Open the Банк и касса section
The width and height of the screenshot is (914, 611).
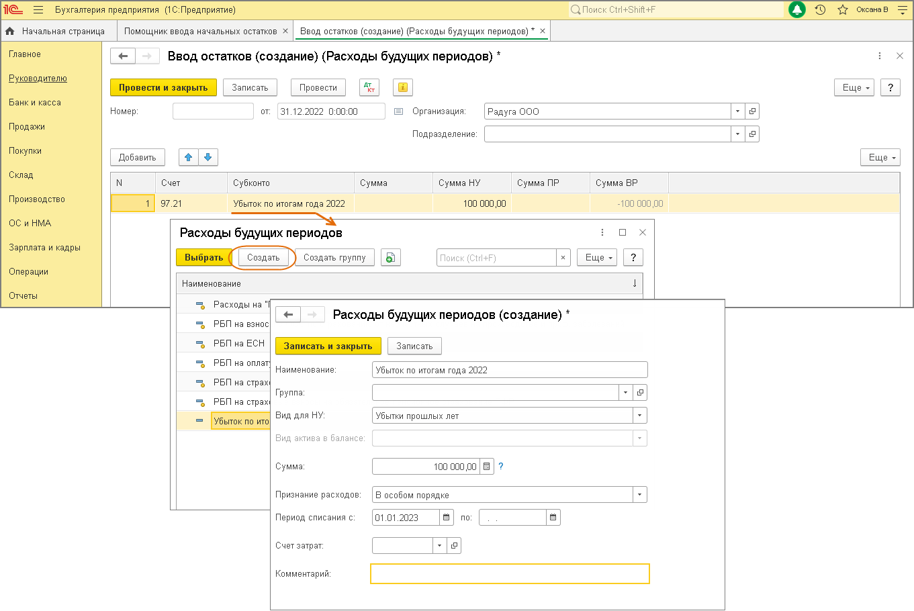pyautogui.click(x=35, y=103)
